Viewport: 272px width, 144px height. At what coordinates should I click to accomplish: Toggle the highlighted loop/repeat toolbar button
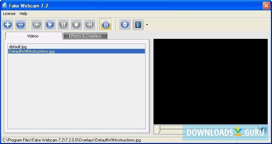pos(106,25)
